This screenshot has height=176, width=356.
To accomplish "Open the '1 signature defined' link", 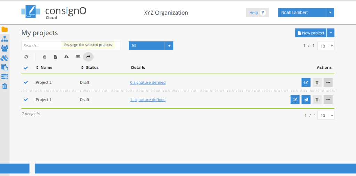I will [x=148, y=100].
